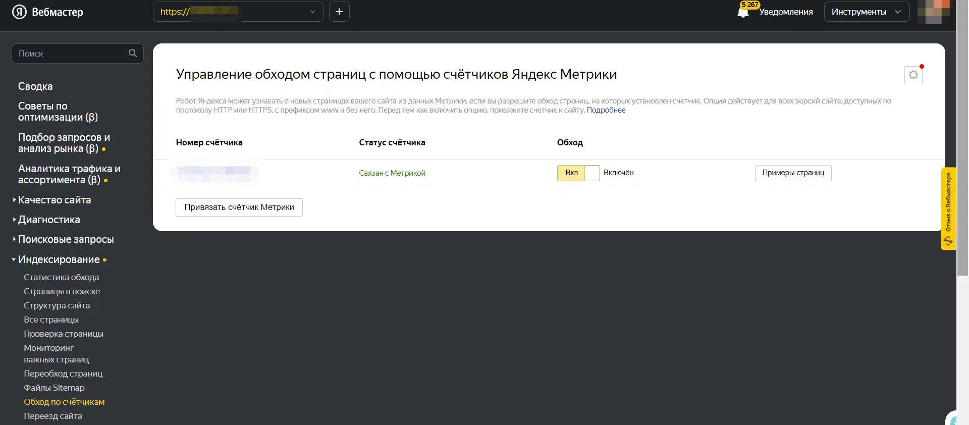Open the site URL dropdown
The image size is (969, 425).
238,12
